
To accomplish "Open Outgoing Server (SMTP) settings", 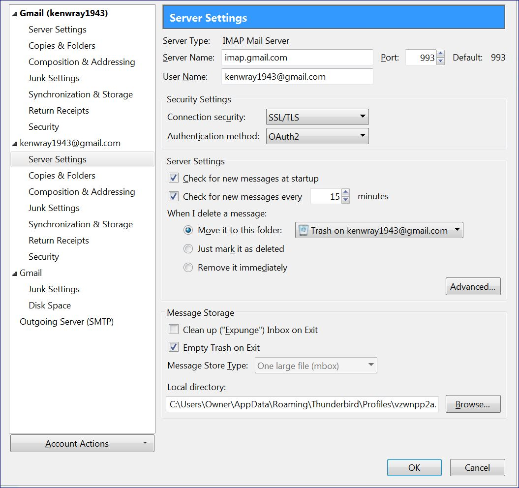I will 66,322.
